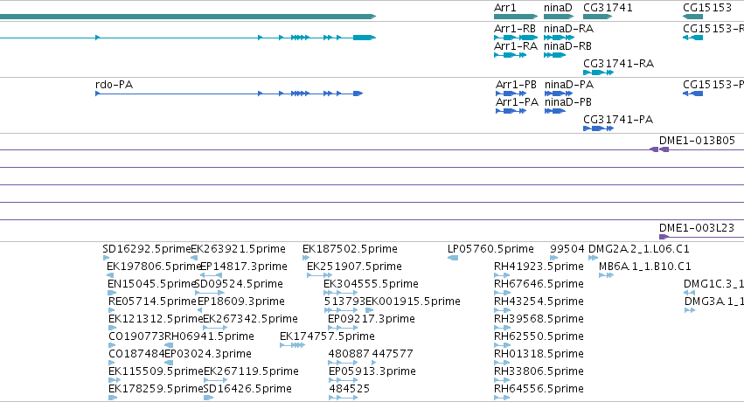Select the RH43254.5prime EST label
This screenshot has width=744, height=402.
click(x=539, y=301)
